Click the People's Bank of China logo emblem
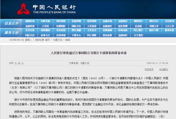 click(24, 9)
